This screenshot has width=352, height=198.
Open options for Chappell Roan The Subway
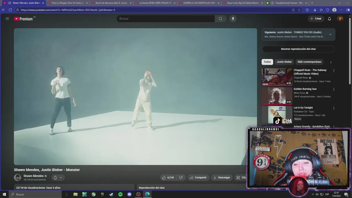[x=334, y=71]
